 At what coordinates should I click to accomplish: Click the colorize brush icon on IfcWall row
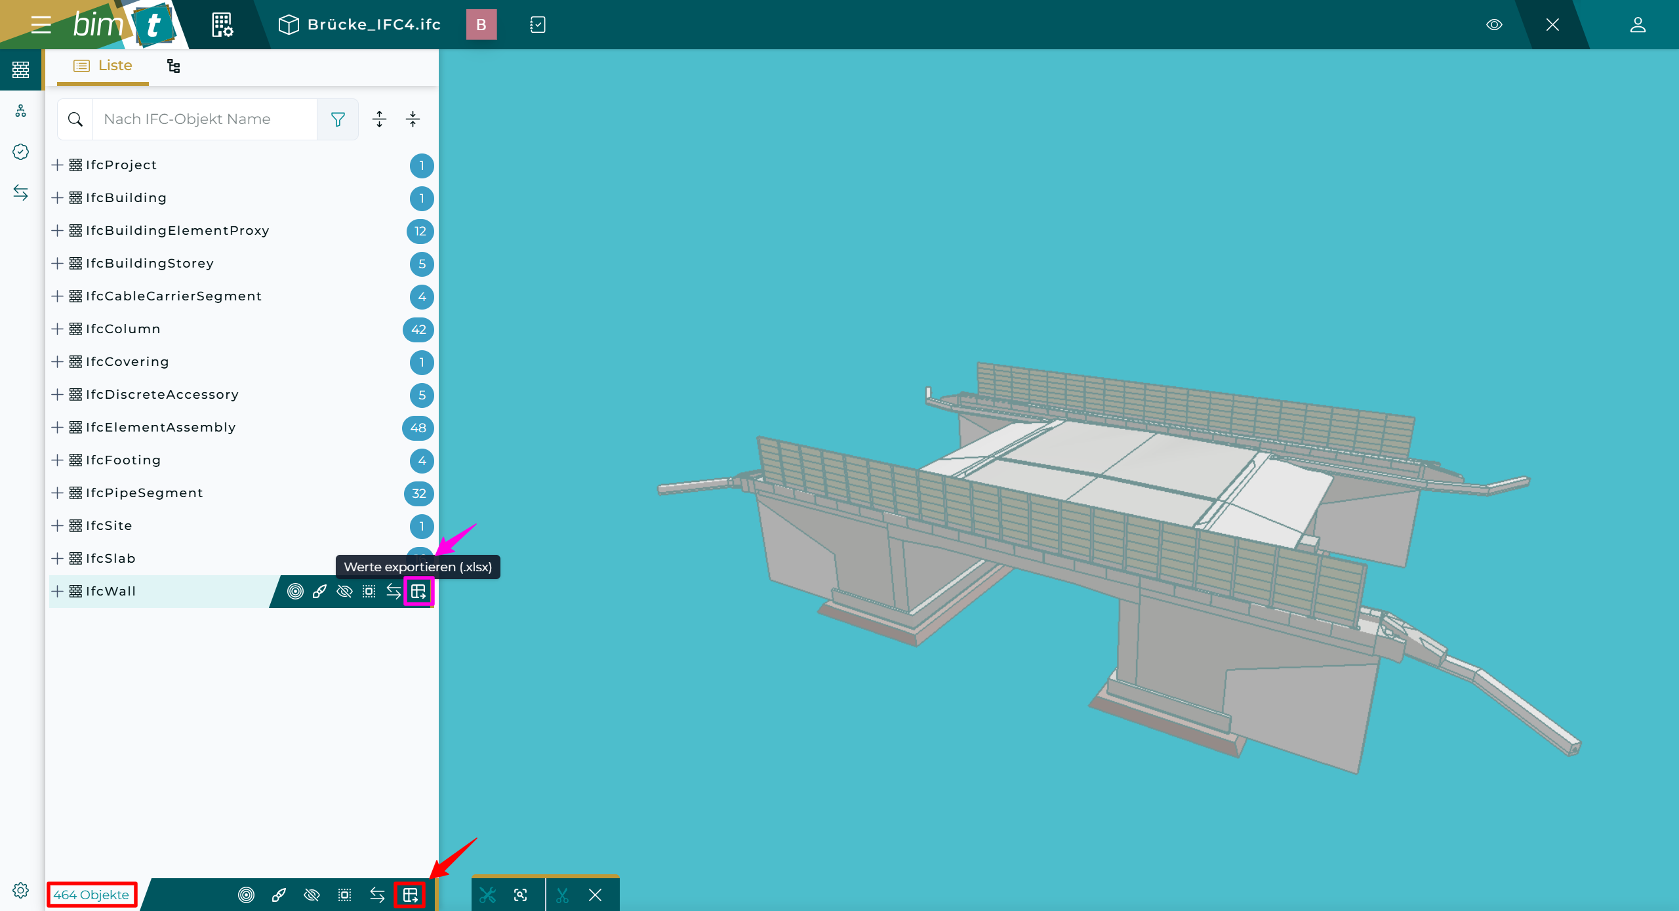tap(319, 592)
